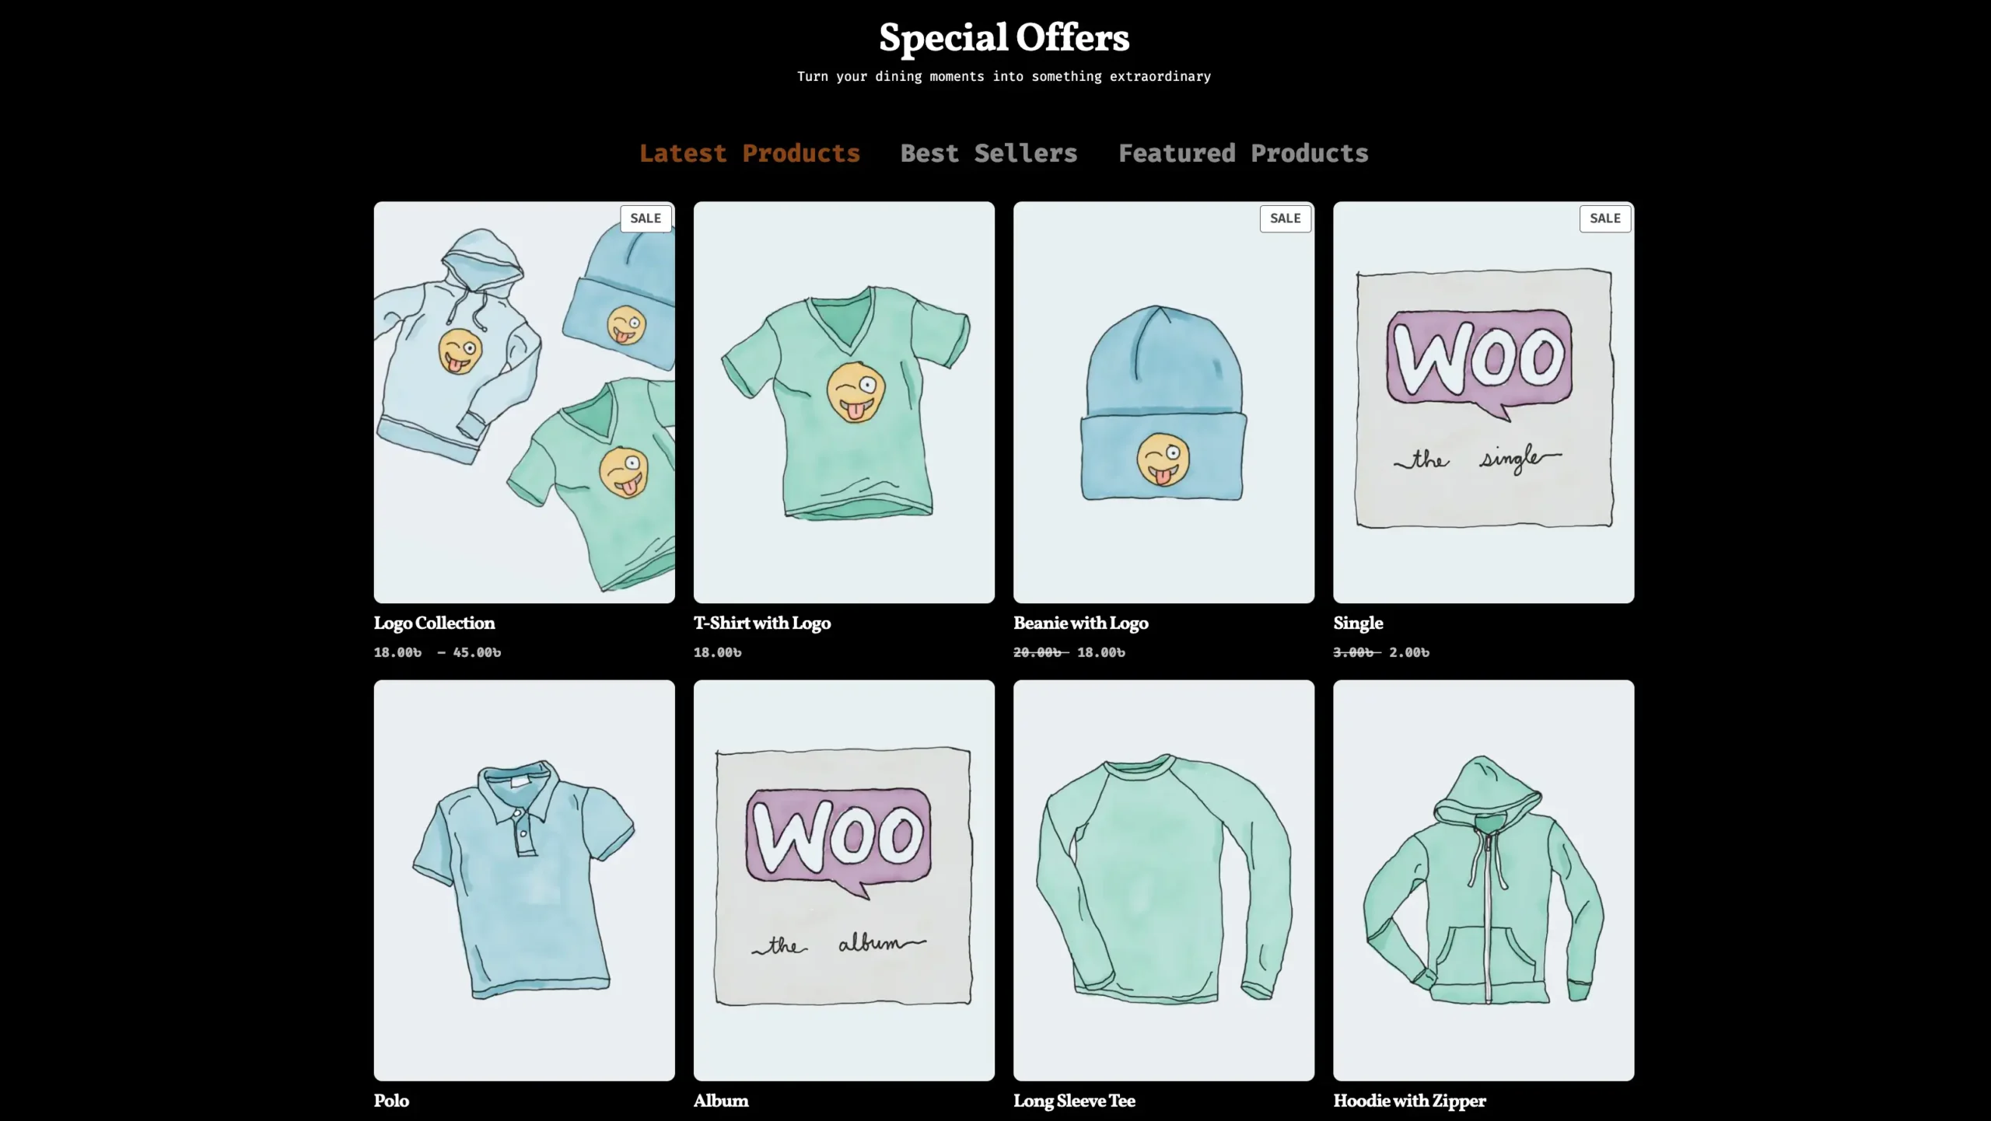The image size is (1991, 1121).
Task: Open the Long Sleeve Tee image
Action: [x=1163, y=880]
